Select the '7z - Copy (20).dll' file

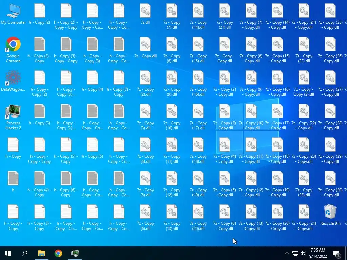(198, 218)
